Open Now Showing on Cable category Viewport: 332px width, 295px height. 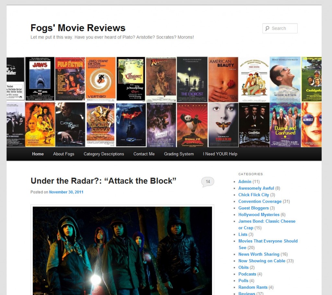click(262, 261)
